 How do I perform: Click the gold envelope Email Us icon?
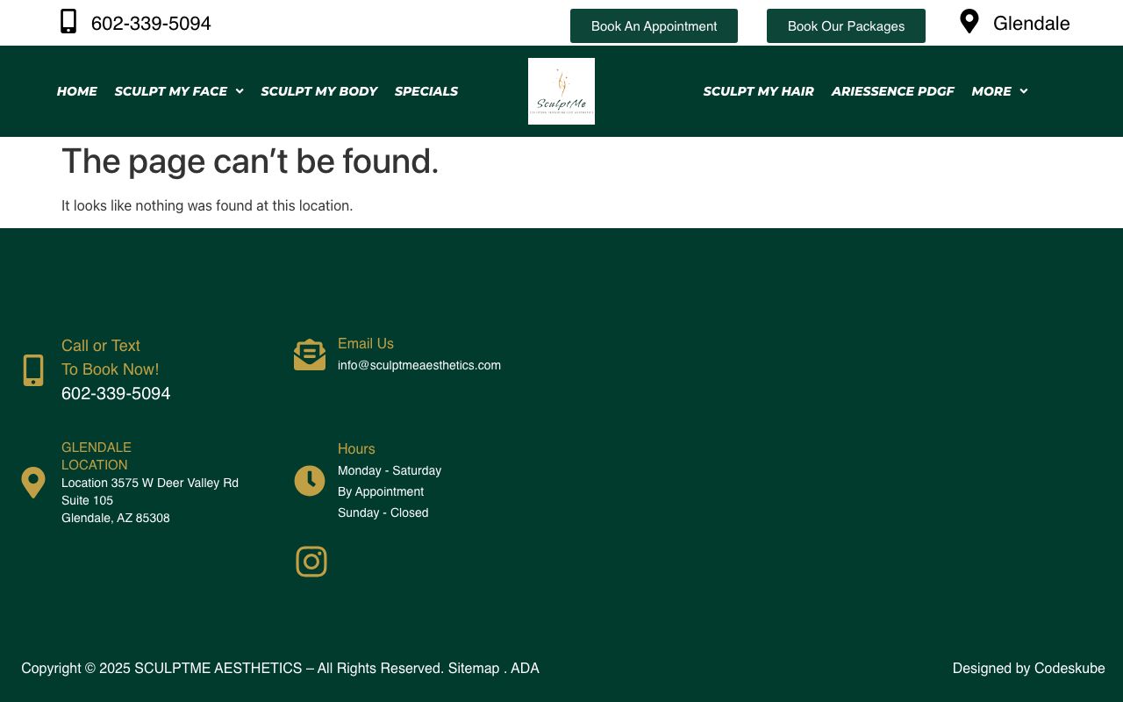point(310,355)
